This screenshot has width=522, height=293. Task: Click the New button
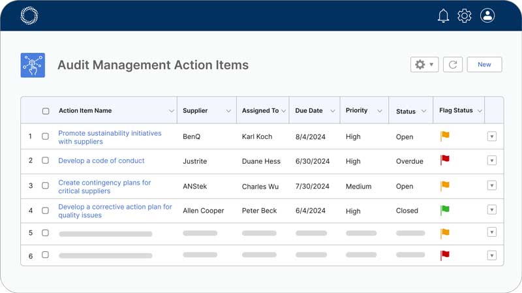tap(484, 65)
